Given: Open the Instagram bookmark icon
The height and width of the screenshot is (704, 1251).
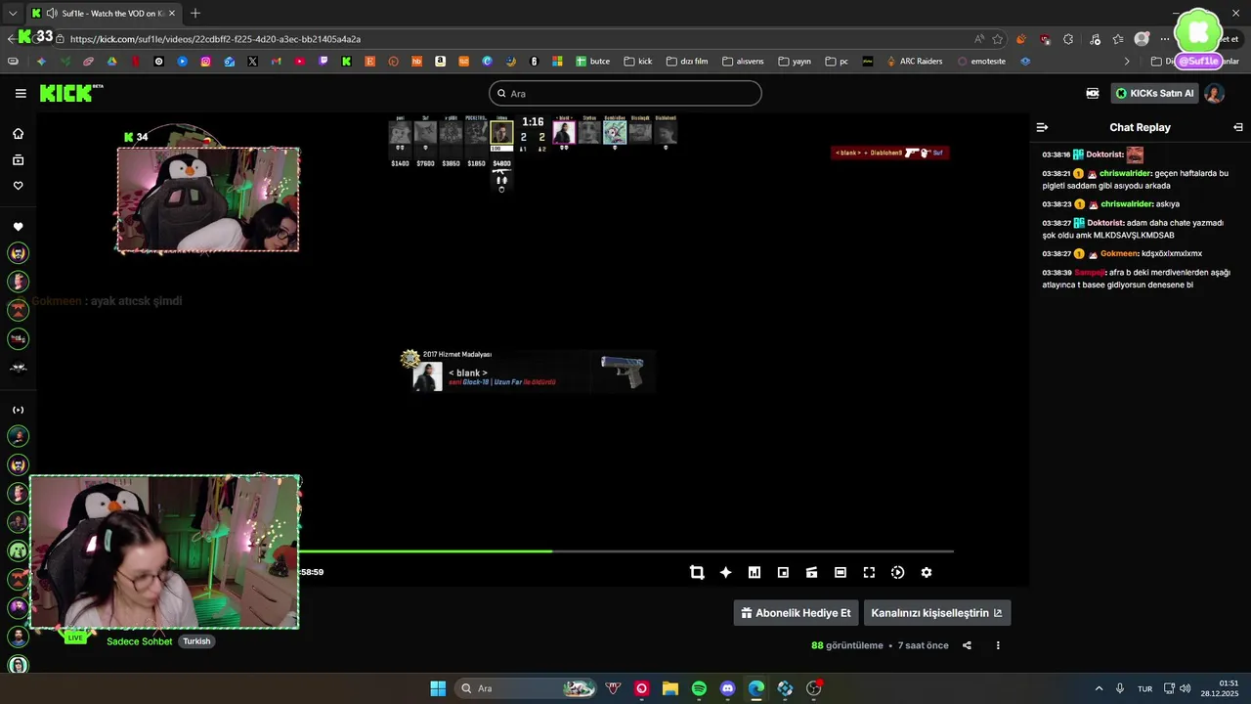Looking at the screenshot, I should [205, 61].
